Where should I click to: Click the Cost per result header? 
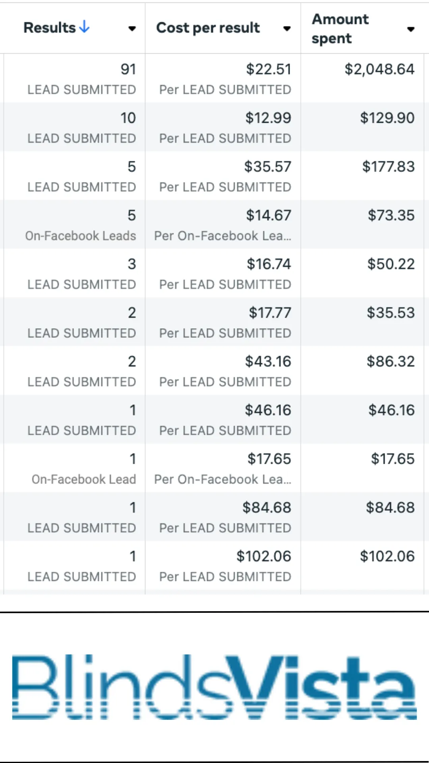point(208,28)
